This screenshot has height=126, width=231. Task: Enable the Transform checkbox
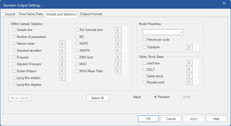145,47
